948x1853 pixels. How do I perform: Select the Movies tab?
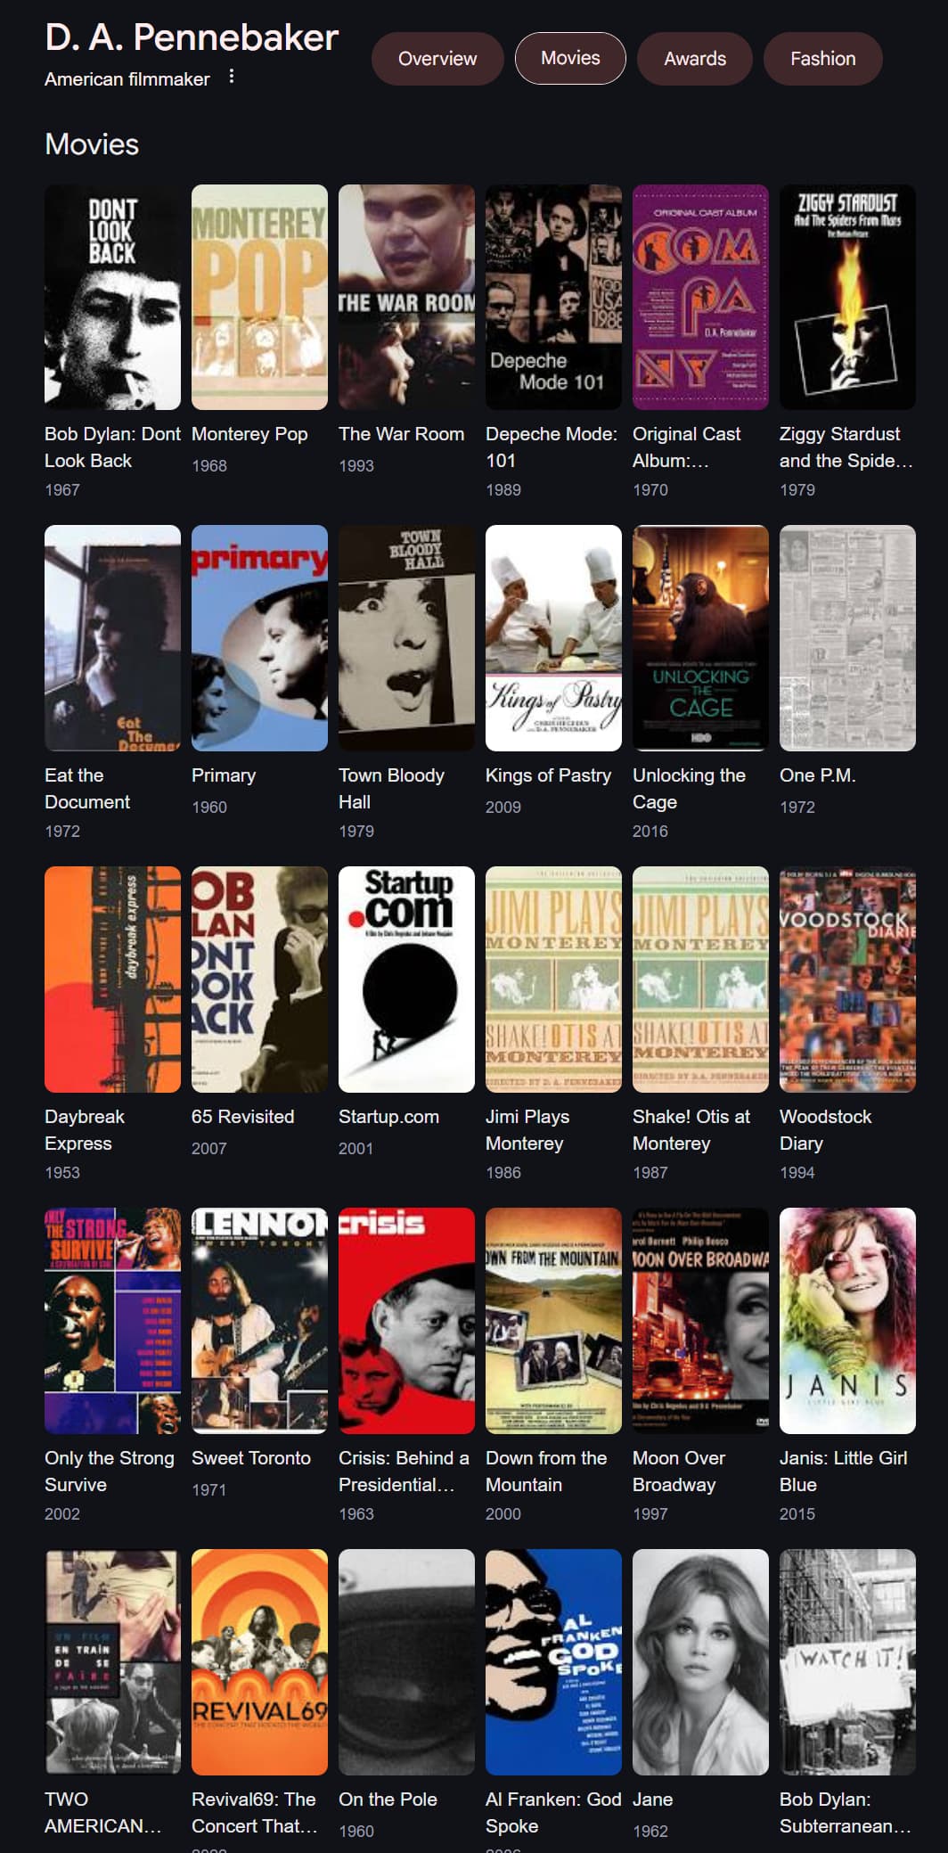click(570, 58)
